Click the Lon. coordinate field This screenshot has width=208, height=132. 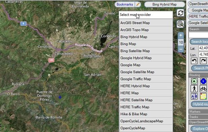203,54
